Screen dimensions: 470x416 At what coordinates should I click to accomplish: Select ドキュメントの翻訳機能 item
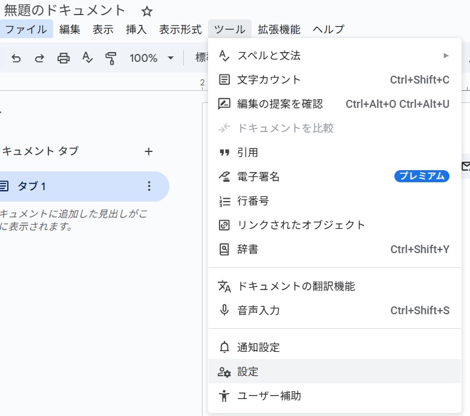[x=335, y=286]
